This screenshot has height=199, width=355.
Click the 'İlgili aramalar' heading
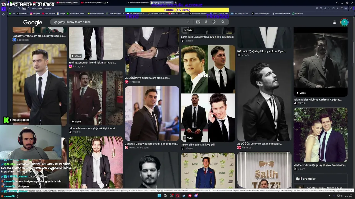pyautogui.click(x=306, y=179)
